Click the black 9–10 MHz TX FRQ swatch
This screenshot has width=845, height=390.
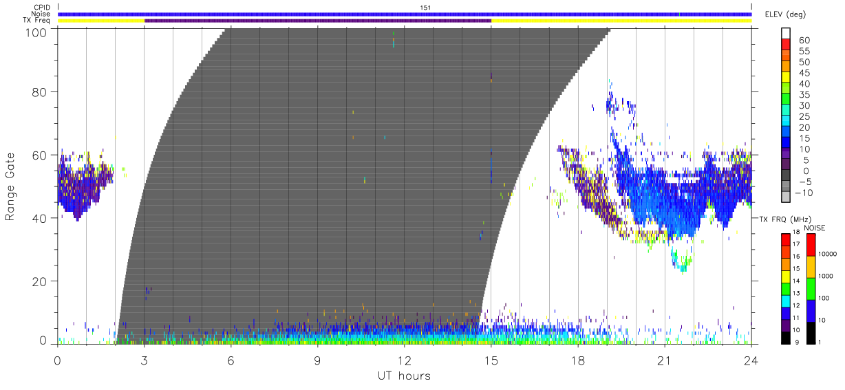tap(786, 338)
